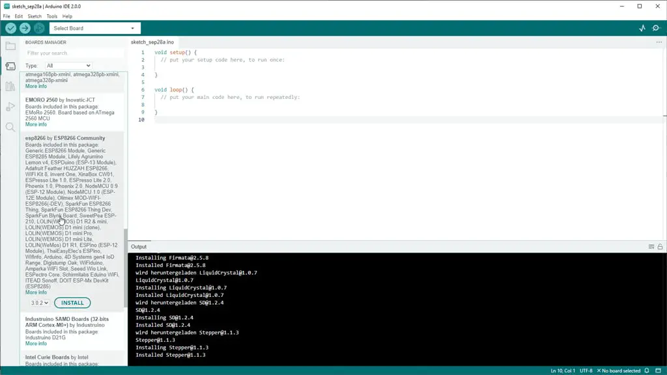Open the Library Manager sidebar icon

[x=10, y=87]
